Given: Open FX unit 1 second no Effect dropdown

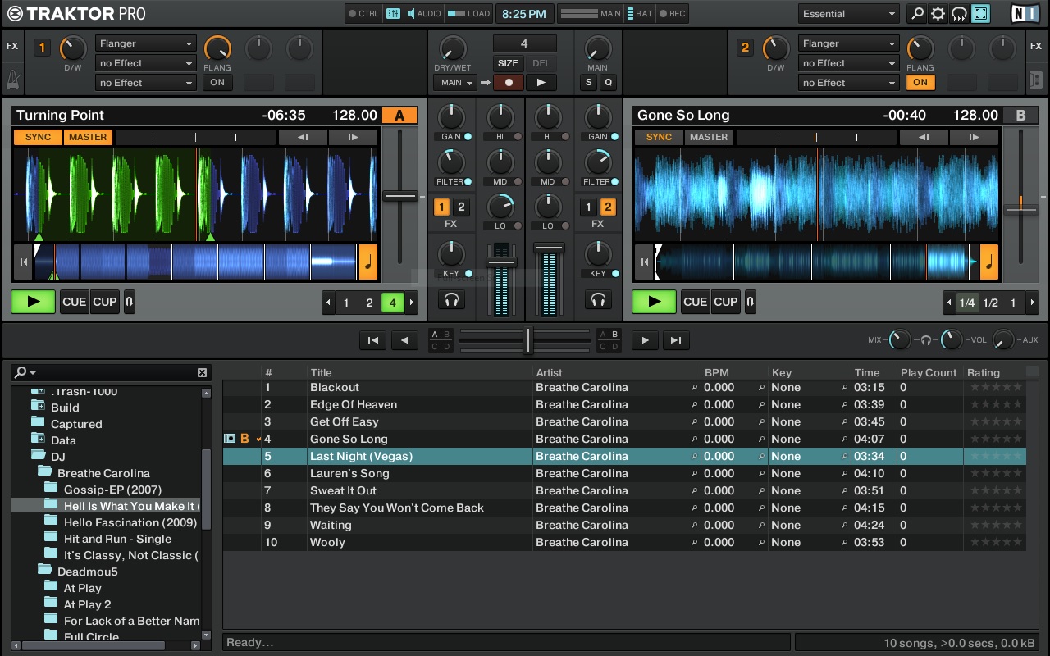Looking at the screenshot, I should [x=145, y=63].
